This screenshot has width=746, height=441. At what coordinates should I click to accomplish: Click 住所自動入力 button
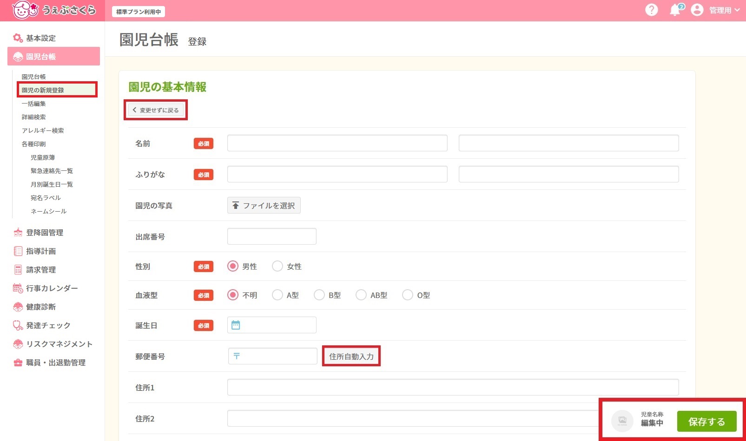coord(351,356)
